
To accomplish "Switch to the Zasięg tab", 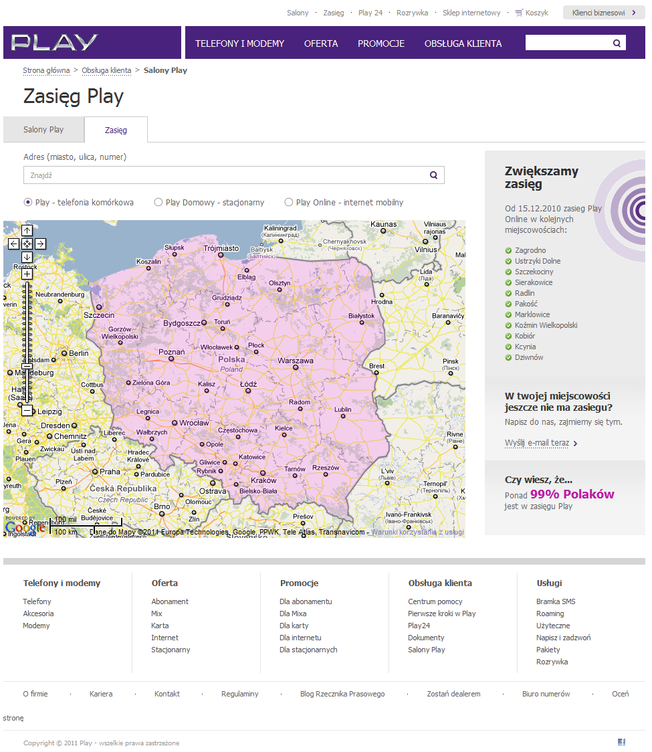I will (x=116, y=130).
